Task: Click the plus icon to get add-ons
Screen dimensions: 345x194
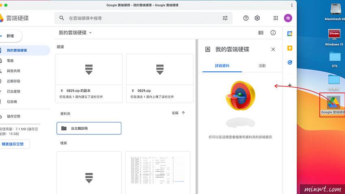Action: (290, 85)
